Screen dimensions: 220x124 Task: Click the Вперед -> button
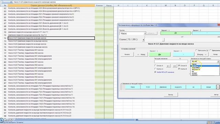[202, 54]
